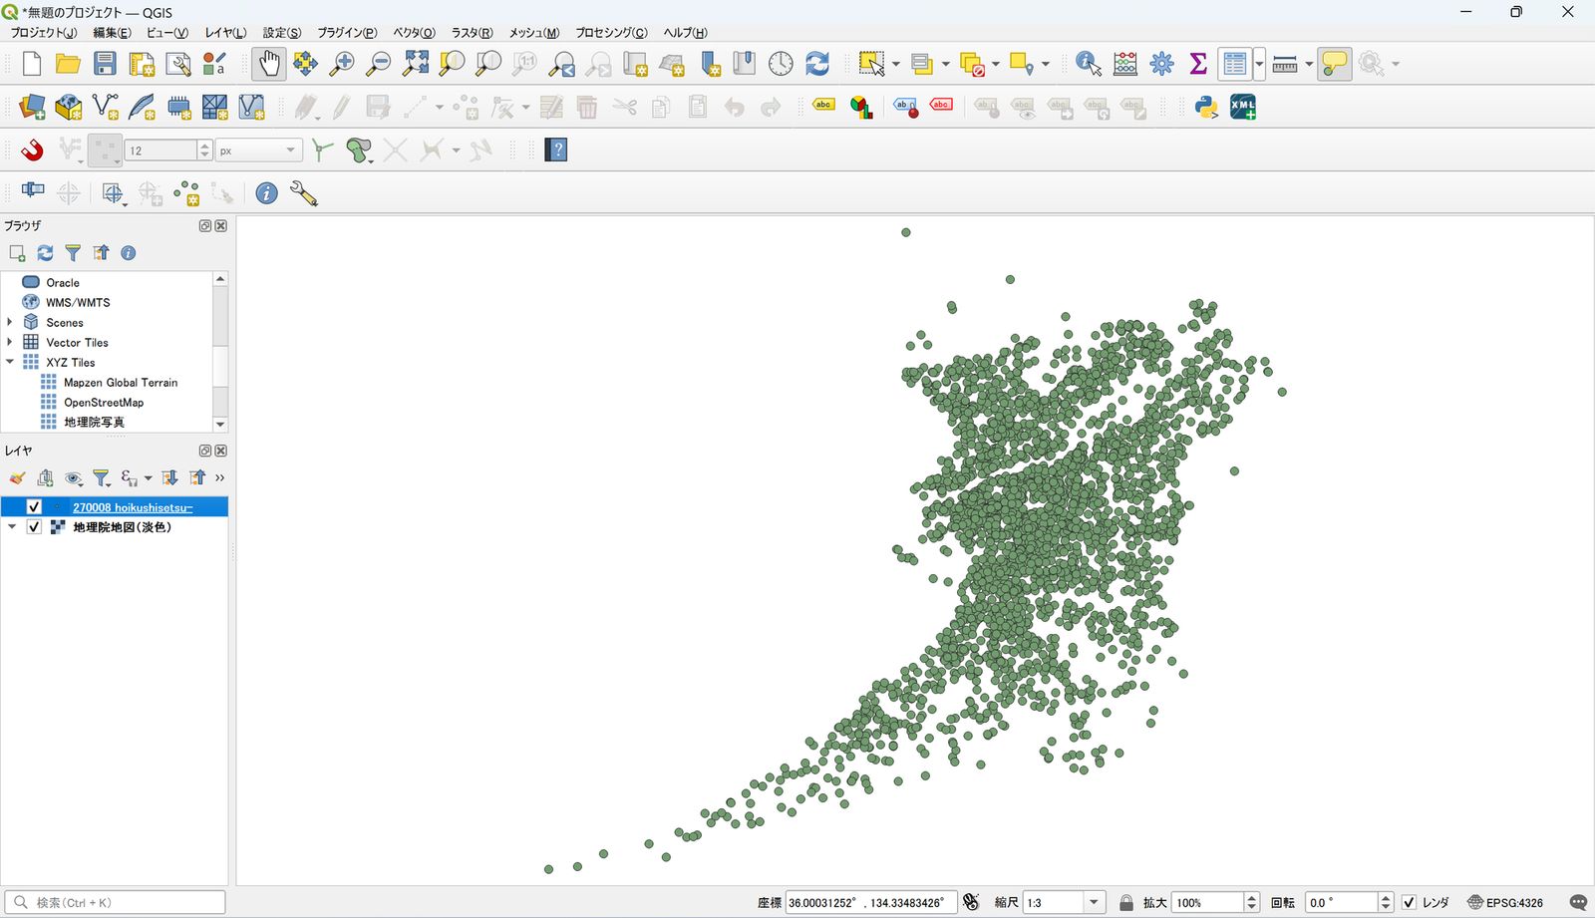1595x918 pixels.
Task: Open the レイヤ menu
Action: click(225, 33)
